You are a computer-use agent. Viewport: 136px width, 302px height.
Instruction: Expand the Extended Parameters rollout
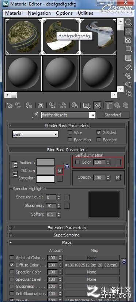(67, 228)
